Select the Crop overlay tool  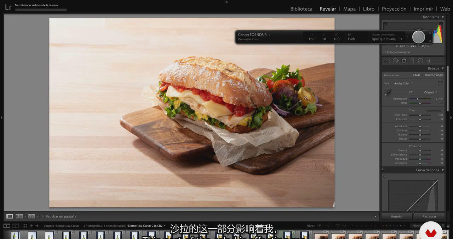coord(387,61)
